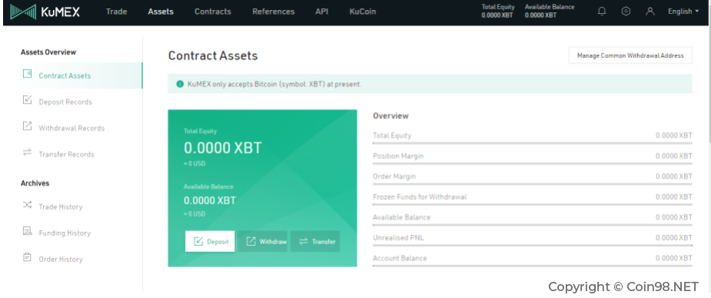711x298 pixels.
Task: Click the Position Margin row label
Action: coord(398,156)
